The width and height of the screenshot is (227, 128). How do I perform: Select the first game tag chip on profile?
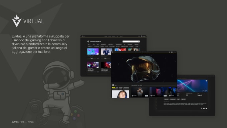point(166,100)
